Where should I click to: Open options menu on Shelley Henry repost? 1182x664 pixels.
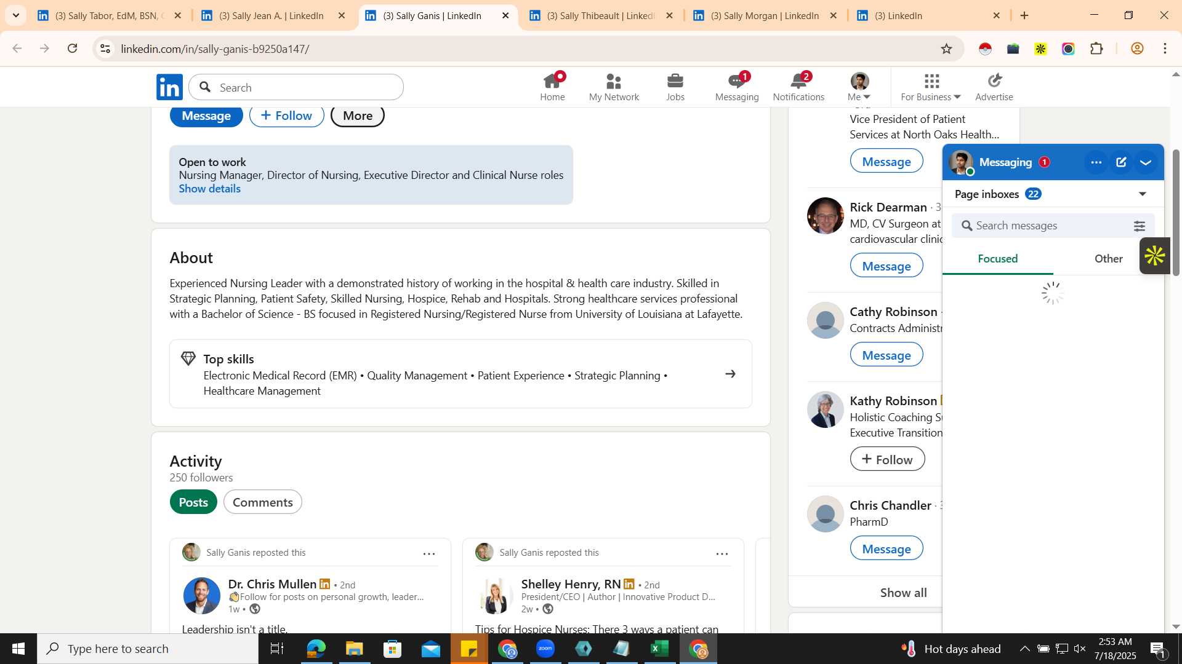722,554
